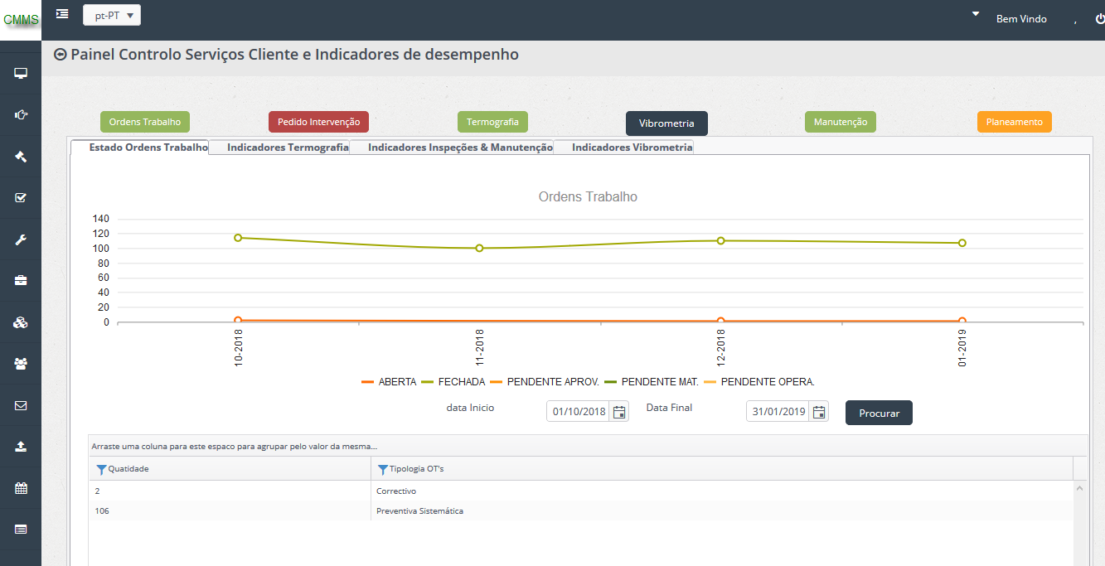
Task: Select the Estado Ordens Trabalho tab
Action: point(139,147)
